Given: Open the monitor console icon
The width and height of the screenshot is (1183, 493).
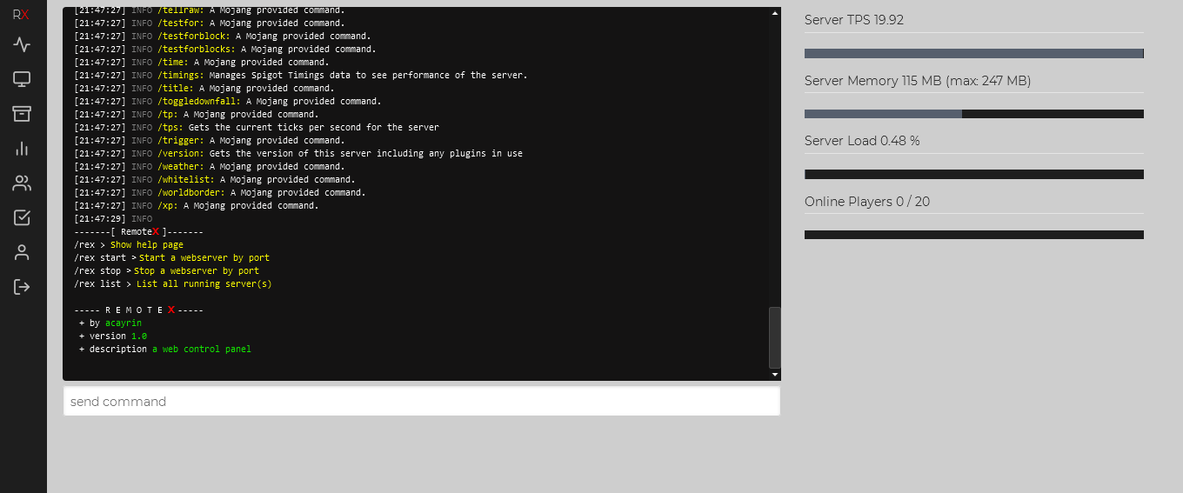Looking at the screenshot, I should tap(22, 79).
